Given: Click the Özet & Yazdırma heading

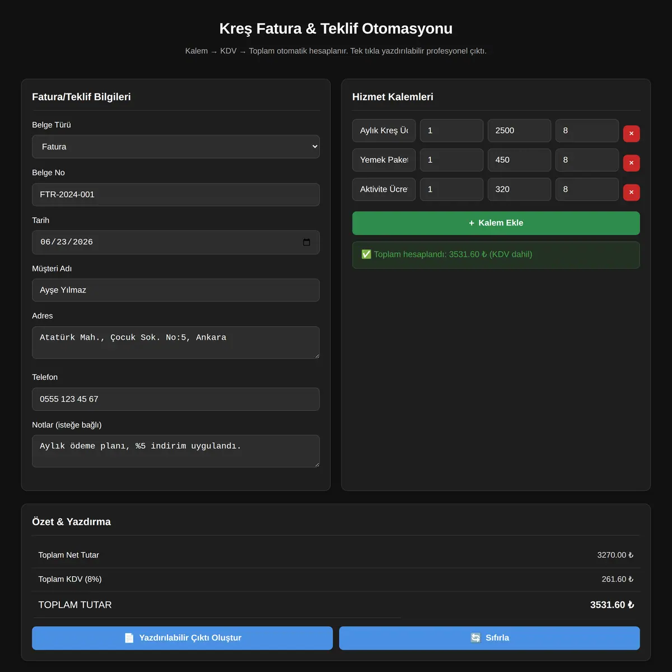Looking at the screenshot, I should 71,521.
